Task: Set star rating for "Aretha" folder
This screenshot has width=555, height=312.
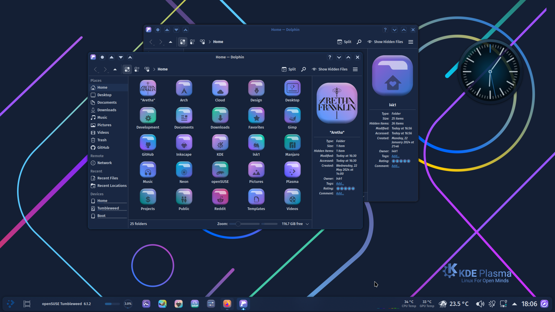Action: coord(345,189)
